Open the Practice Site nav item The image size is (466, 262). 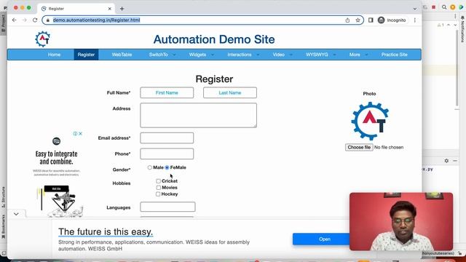[x=395, y=55]
